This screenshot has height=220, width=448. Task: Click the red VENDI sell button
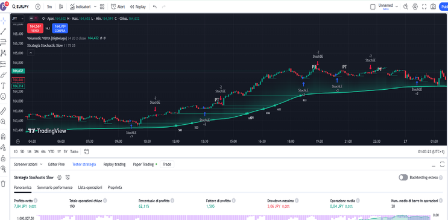click(35, 28)
